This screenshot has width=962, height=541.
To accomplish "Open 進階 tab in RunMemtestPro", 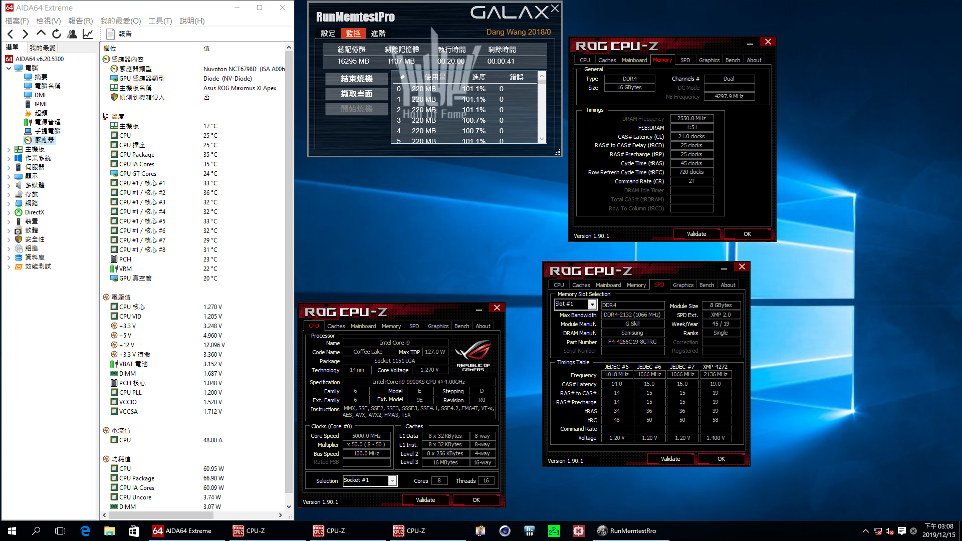I will tap(378, 33).
